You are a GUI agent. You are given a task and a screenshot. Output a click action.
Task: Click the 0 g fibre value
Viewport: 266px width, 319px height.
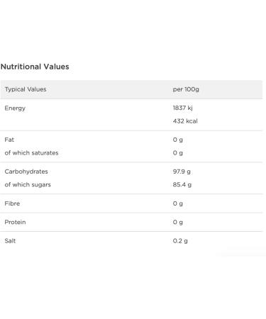pos(178,203)
